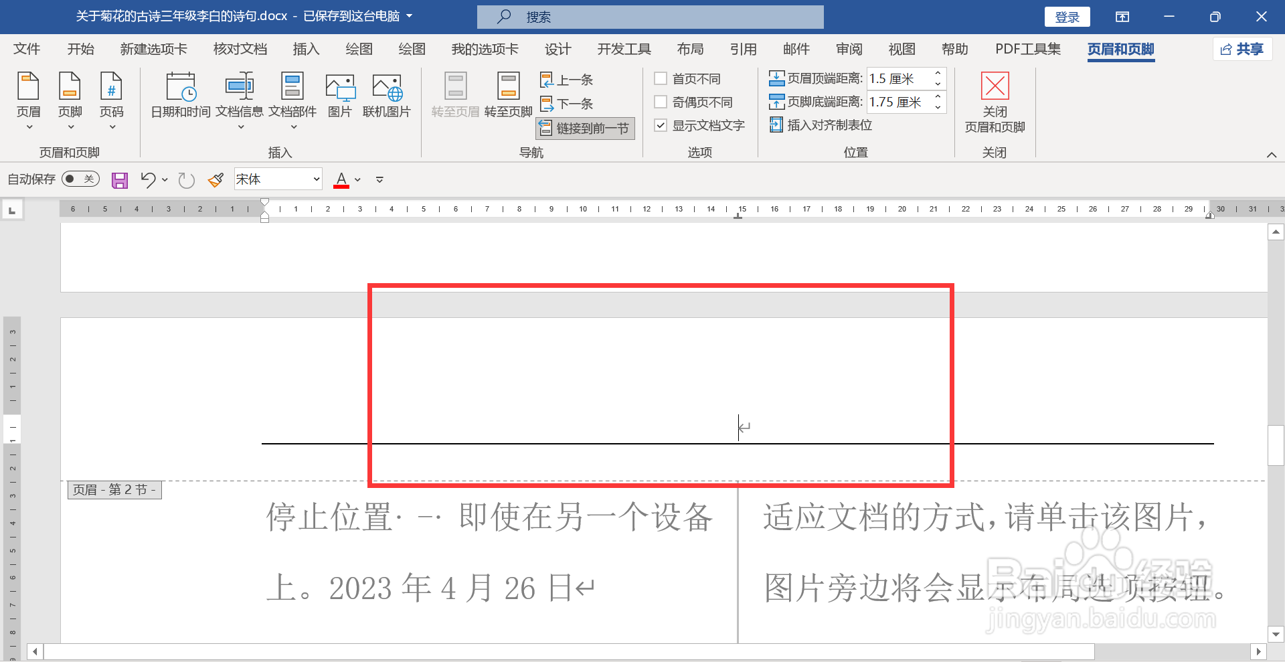Screen dimensions: 1285x662
Task: Open the font name 宋体 dropdown
Action: pos(316,179)
